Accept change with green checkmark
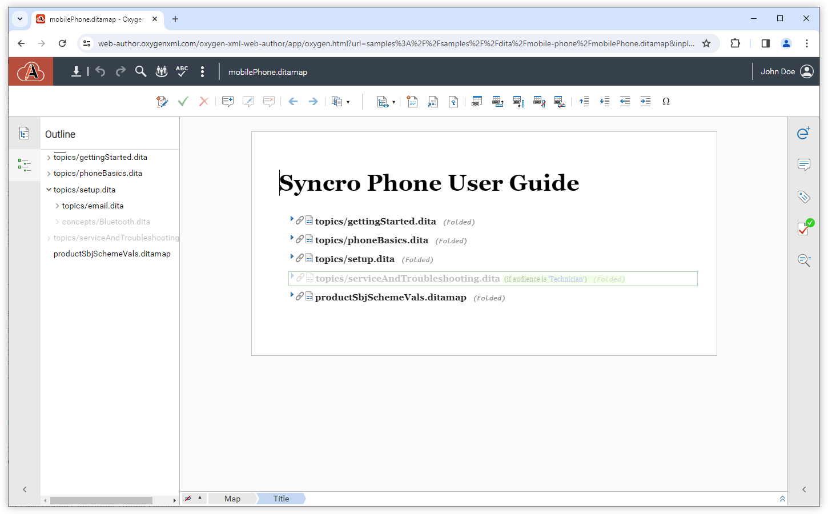Image resolution: width=828 pixels, height=514 pixels. (183, 102)
